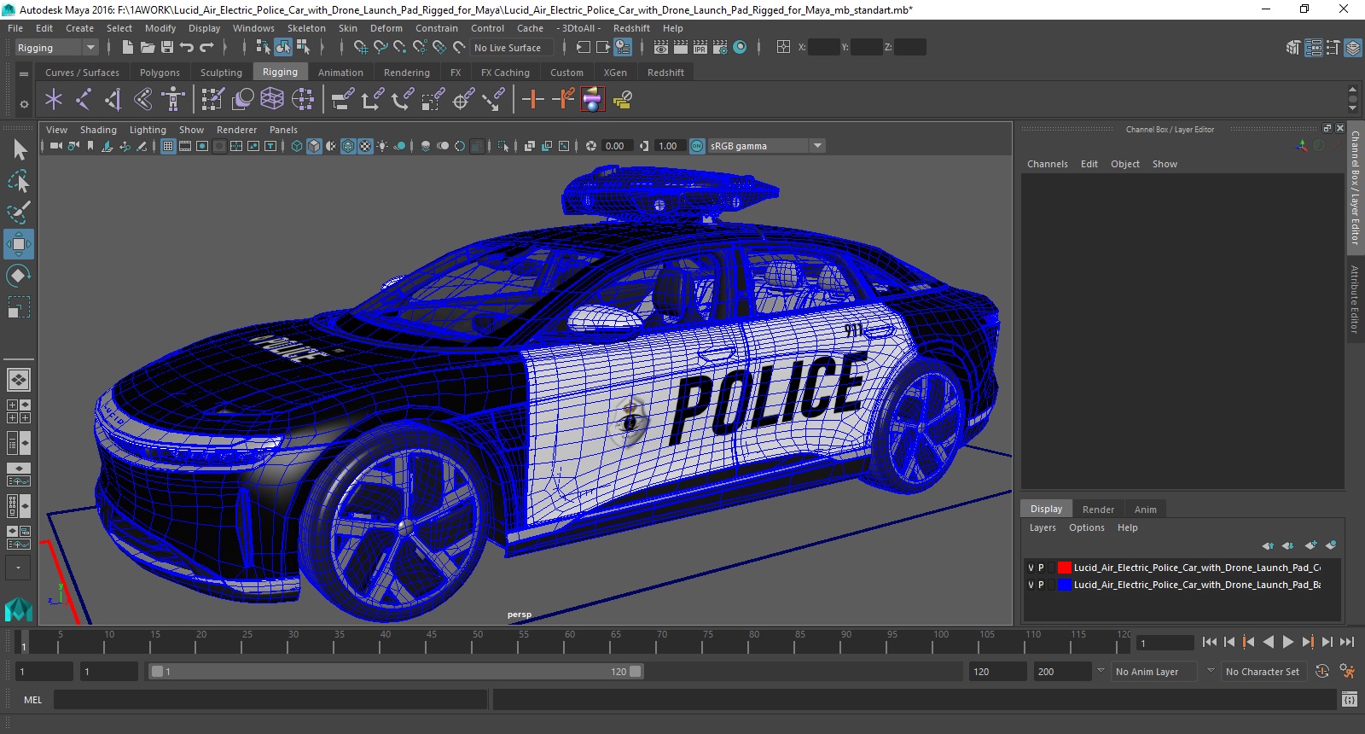The image size is (1365, 734).
Task: Click the New Scene icon
Action: [128, 48]
